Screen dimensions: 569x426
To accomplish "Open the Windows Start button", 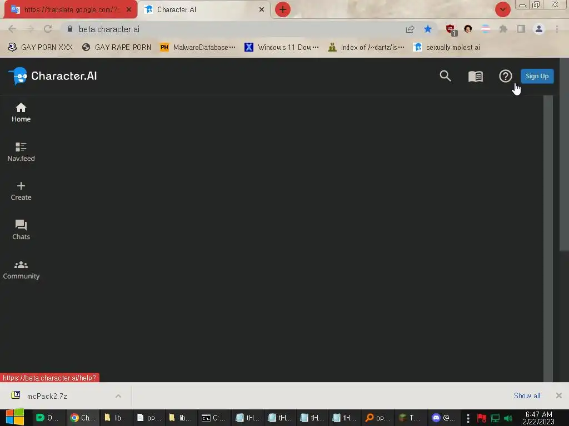I will (15, 417).
